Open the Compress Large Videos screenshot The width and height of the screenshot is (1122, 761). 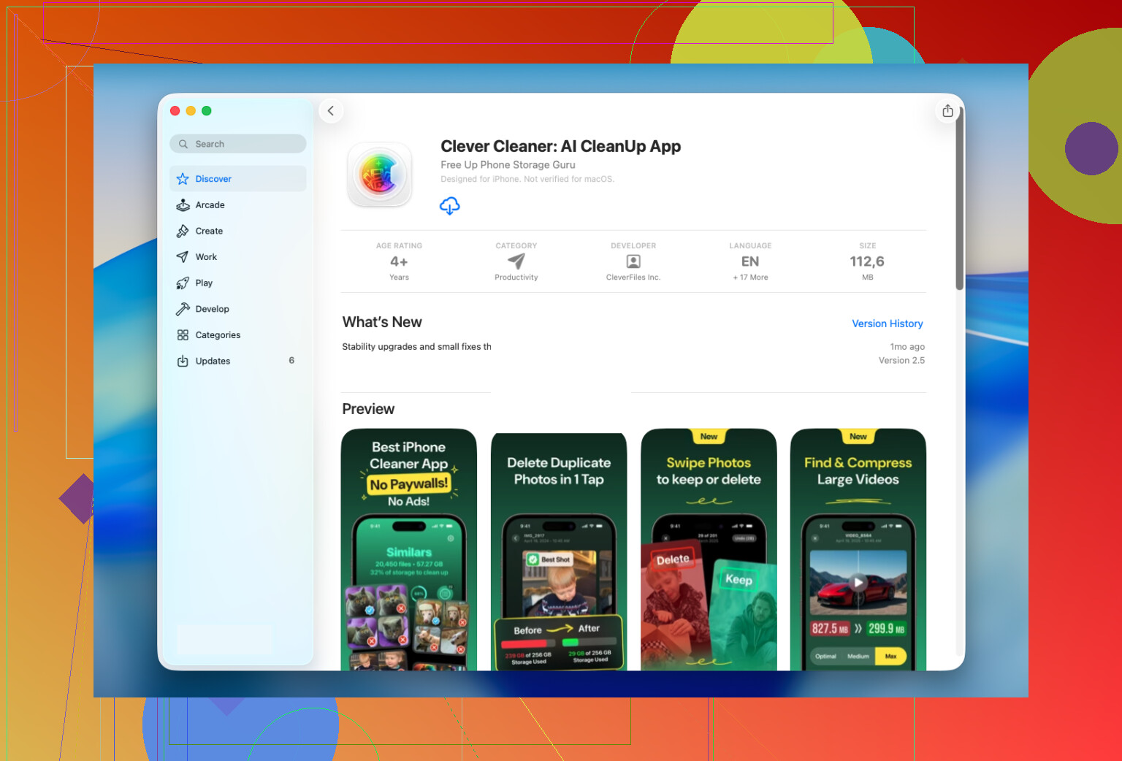click(x=858, y=549)
